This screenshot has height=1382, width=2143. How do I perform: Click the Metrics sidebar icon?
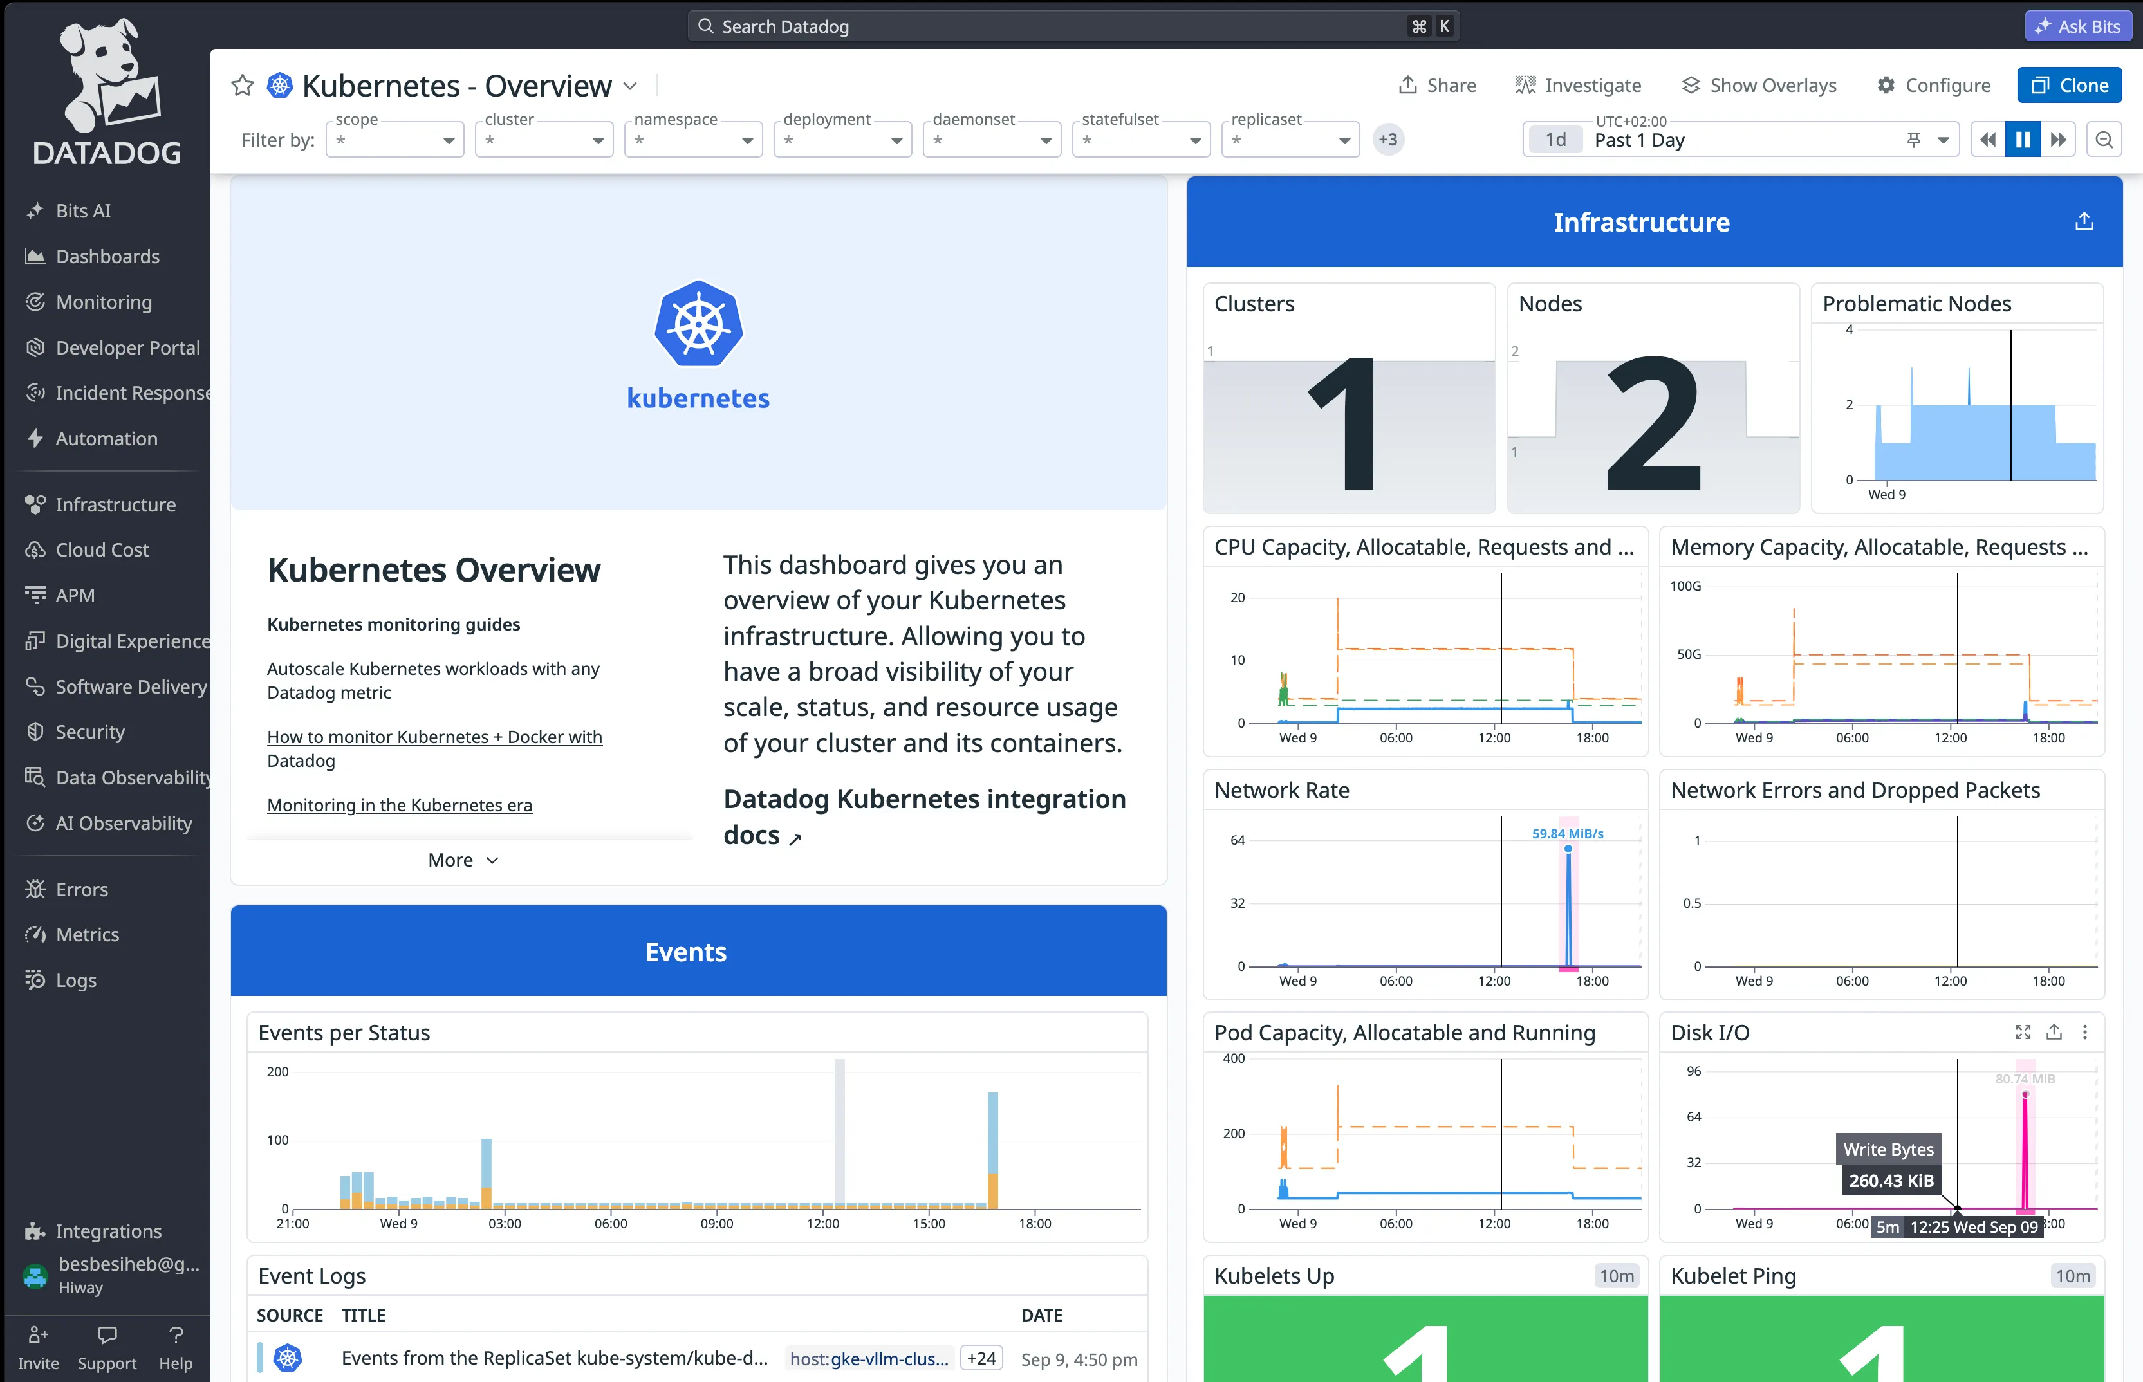[x=35, y=934]
